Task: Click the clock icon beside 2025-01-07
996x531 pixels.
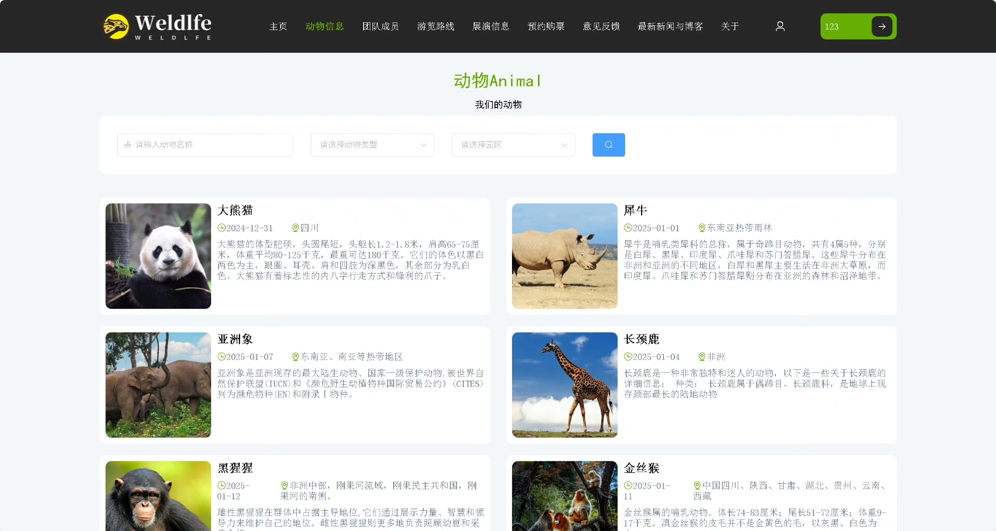Action: (x=222, y=357)
